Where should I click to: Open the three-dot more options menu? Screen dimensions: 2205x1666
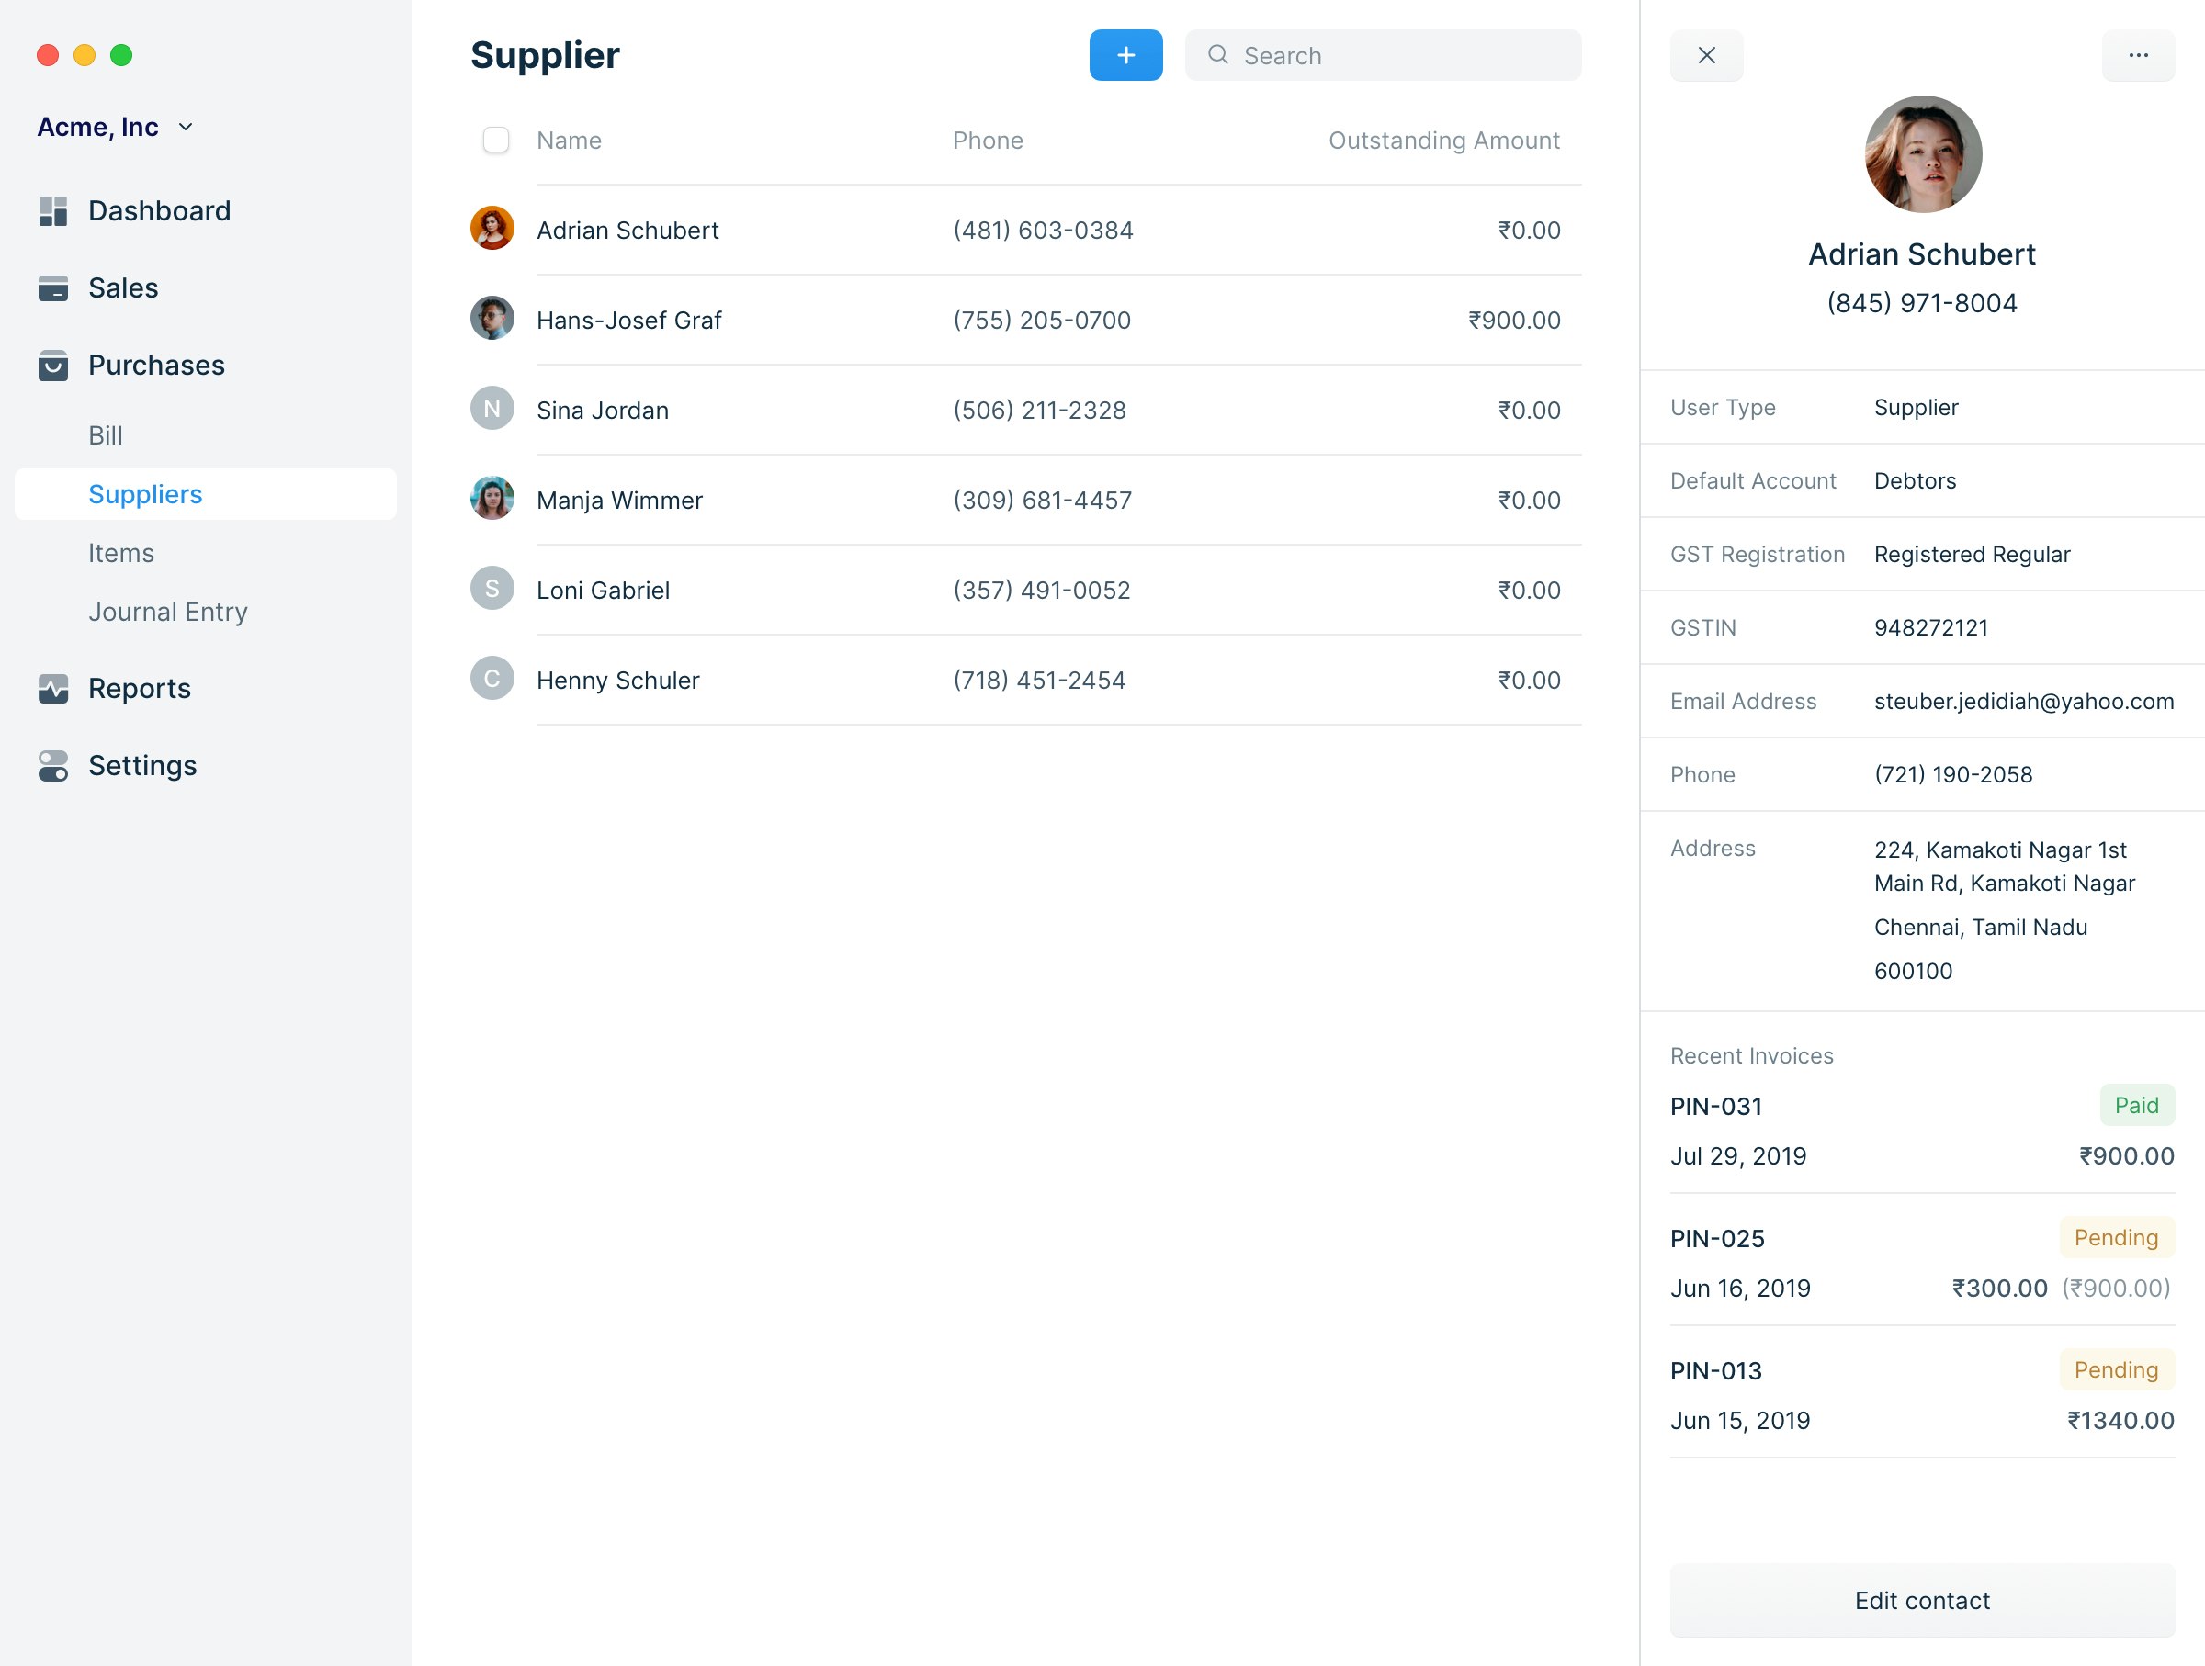coord(2137,56)
